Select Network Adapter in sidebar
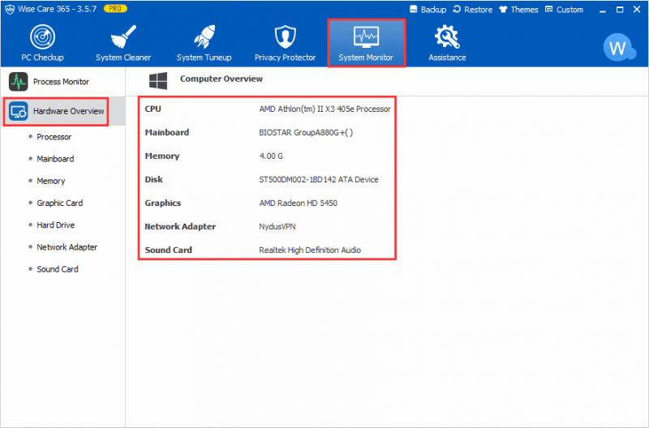The image size is (649, 428). [x=67, y=247]
